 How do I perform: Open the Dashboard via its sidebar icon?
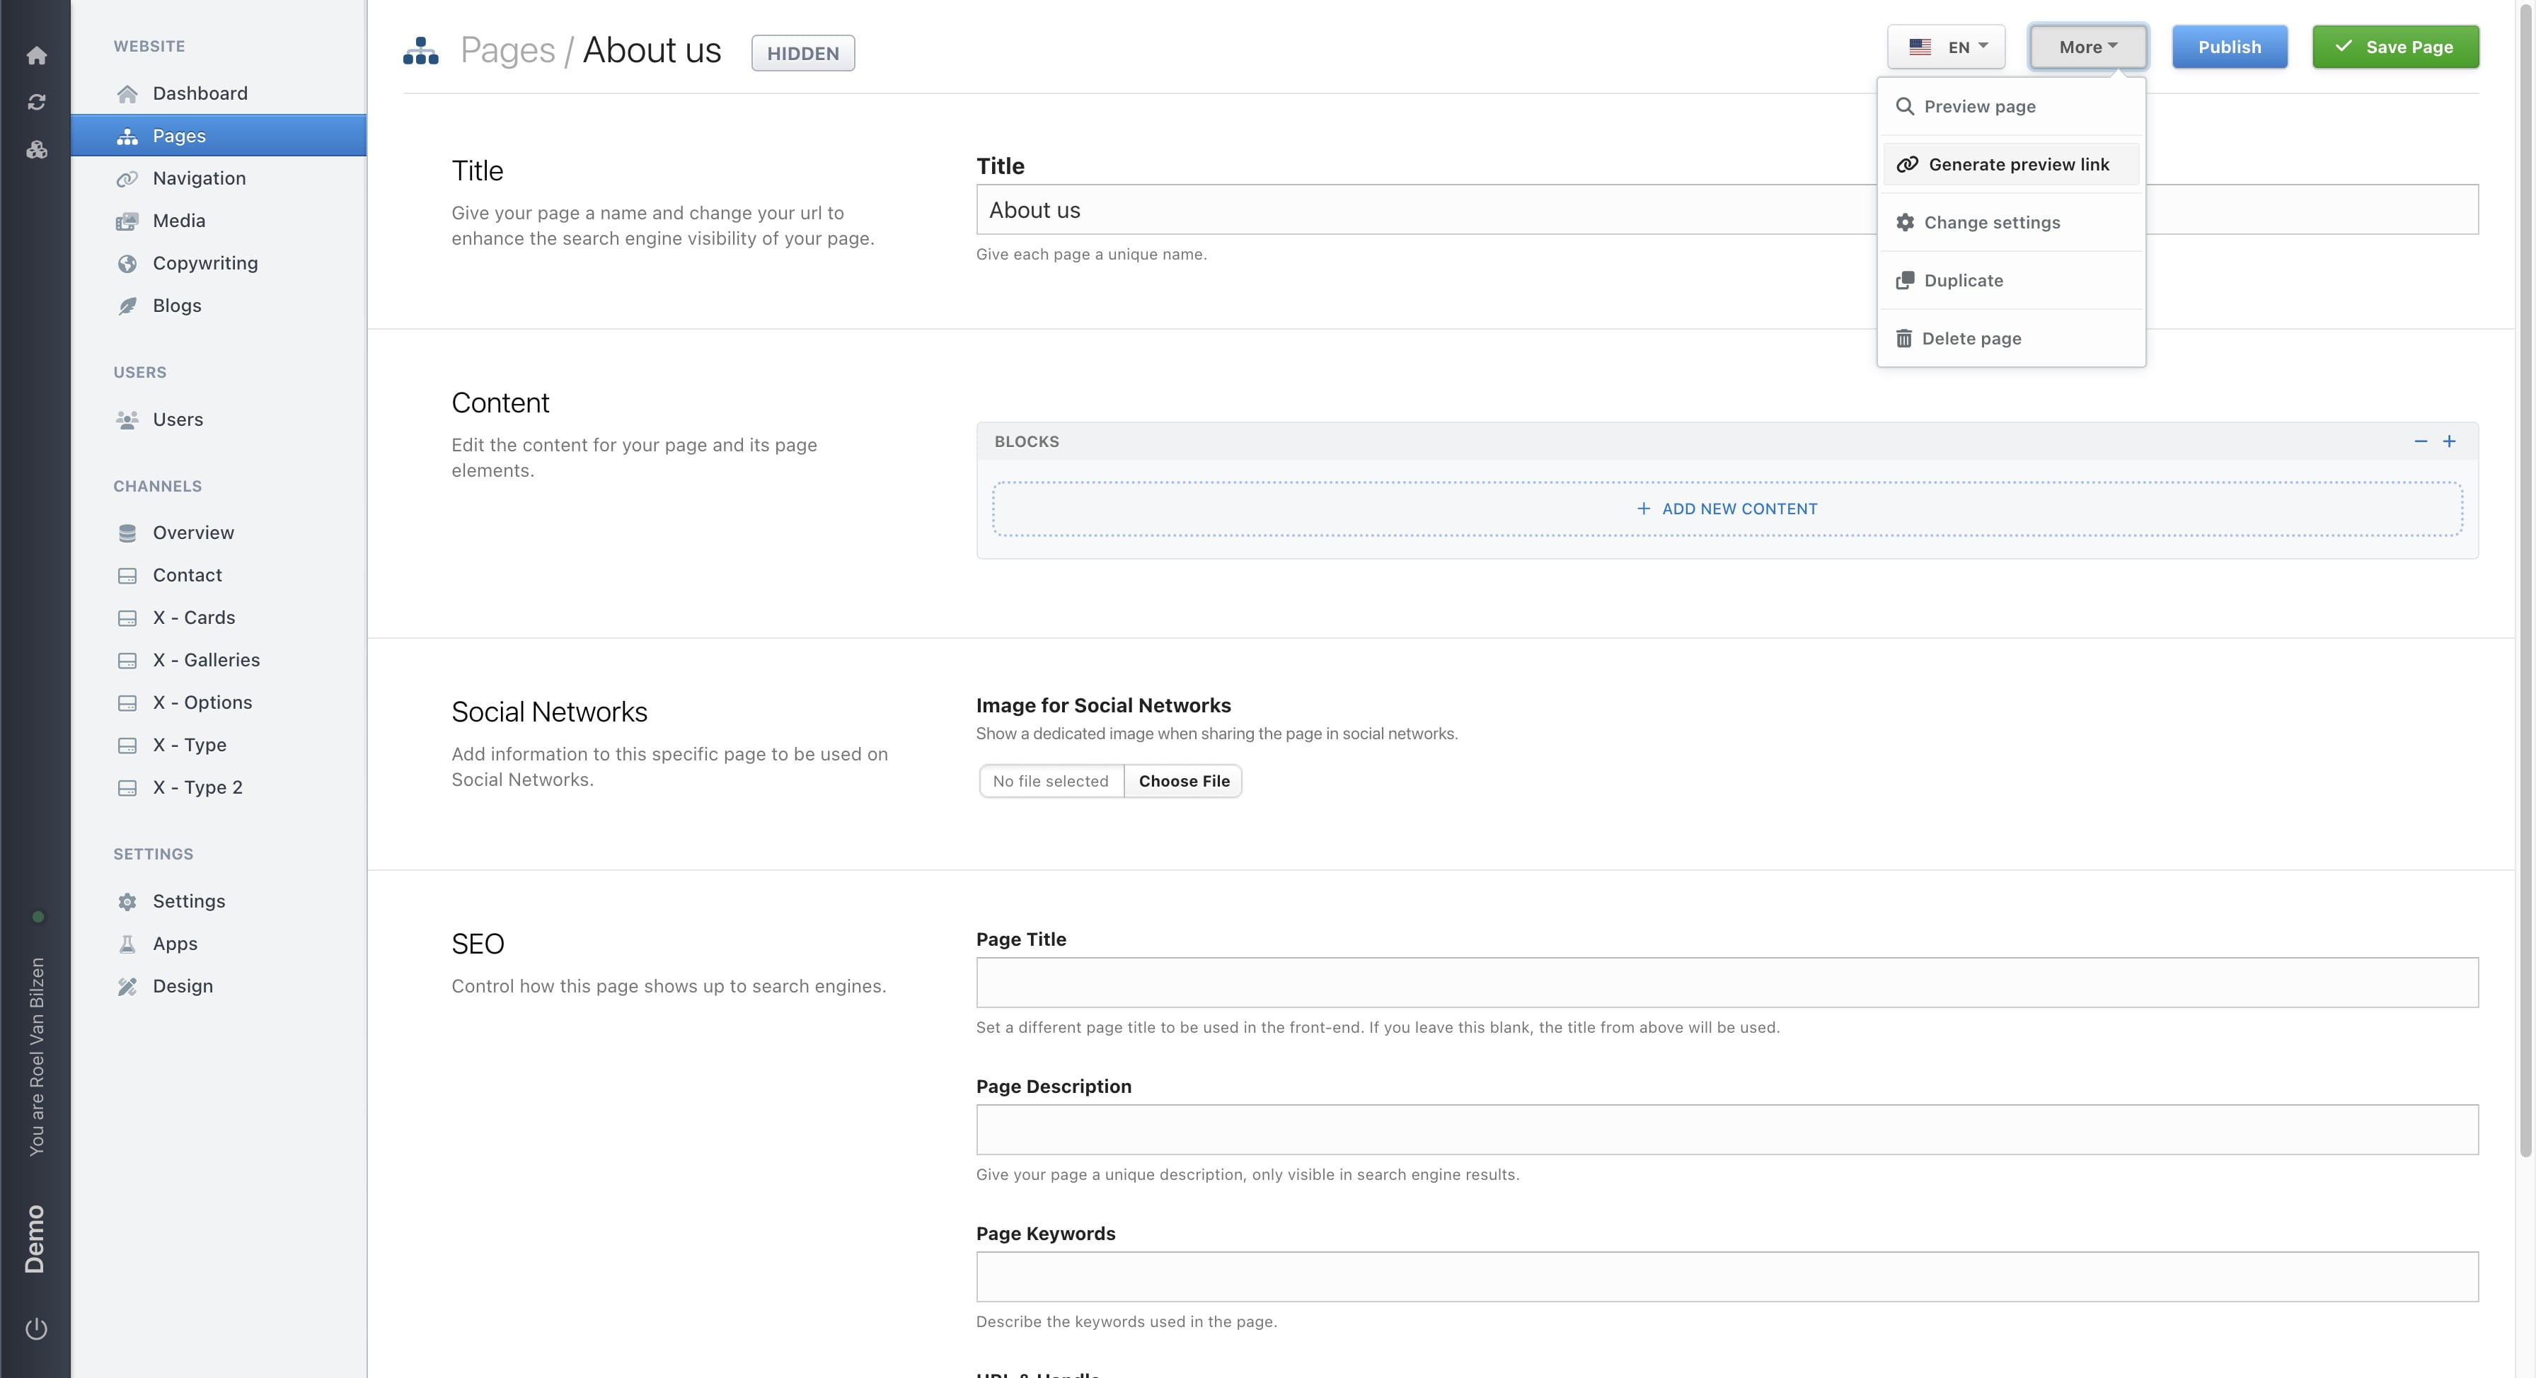(x=128, y=93)
